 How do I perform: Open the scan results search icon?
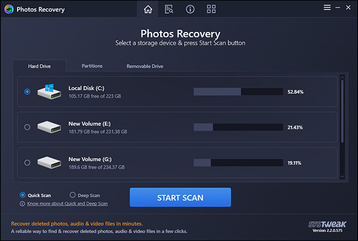point(169,9)
